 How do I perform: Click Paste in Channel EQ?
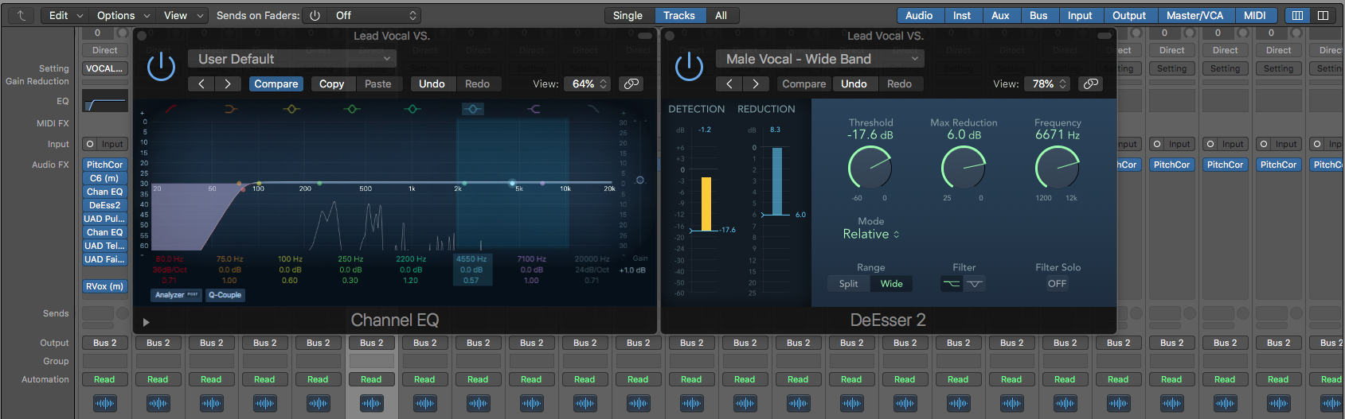[x=378, y=83]
